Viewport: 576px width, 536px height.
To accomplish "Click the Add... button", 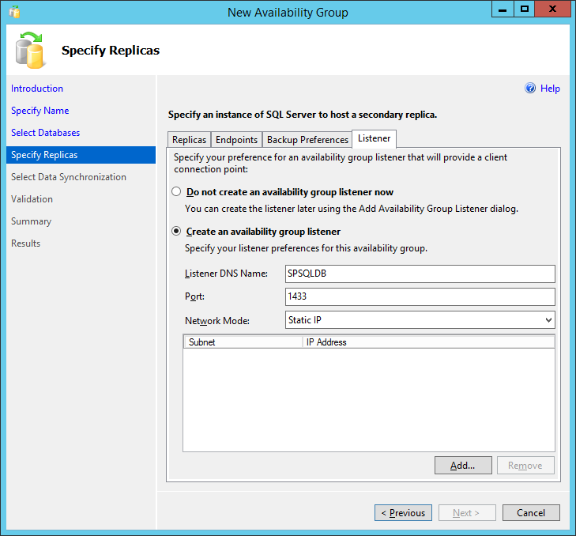I will [463, 466].
